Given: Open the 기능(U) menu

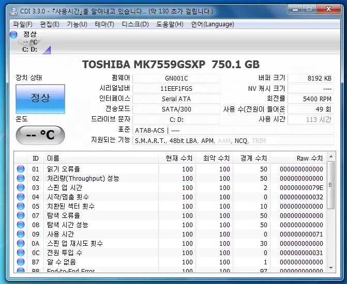Looking at the screenshot, I should 77,24.
